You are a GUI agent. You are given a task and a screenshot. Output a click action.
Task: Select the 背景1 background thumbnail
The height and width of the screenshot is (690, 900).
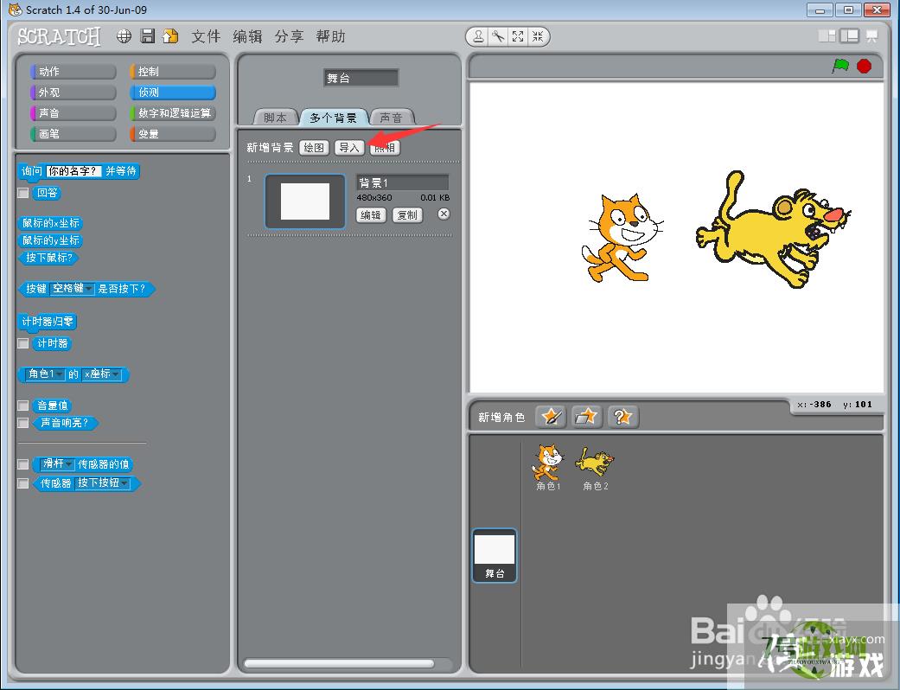[x=305, y=201]
